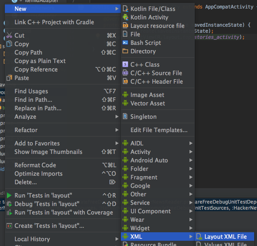Click the XML android icon
The image size is (257, 246).
125,236
